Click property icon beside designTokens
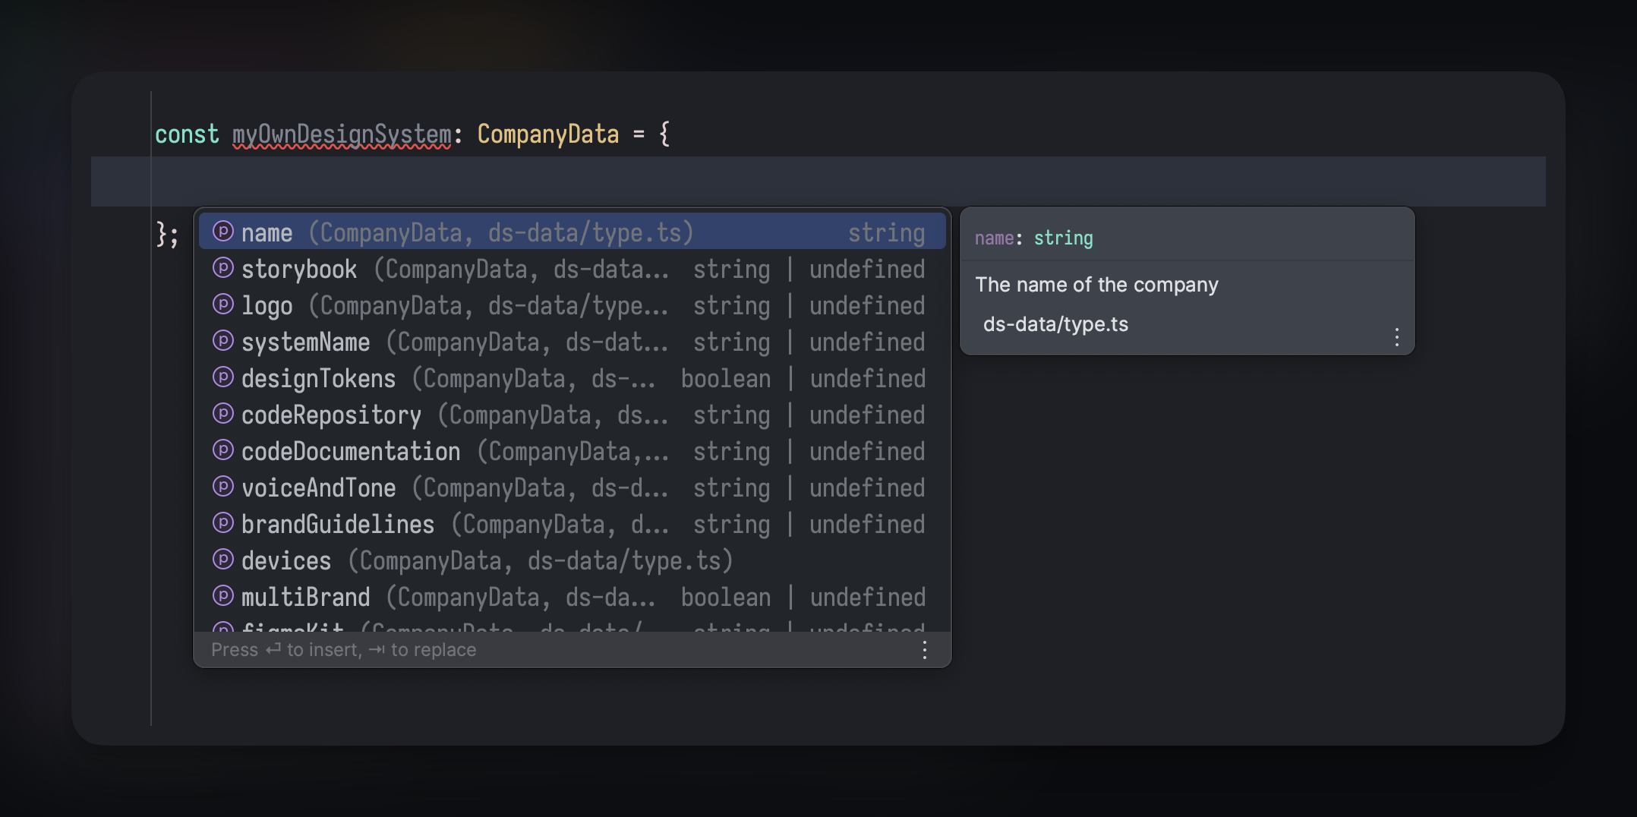The width and height of the screenshot is (1637, 817). (222, 377)
